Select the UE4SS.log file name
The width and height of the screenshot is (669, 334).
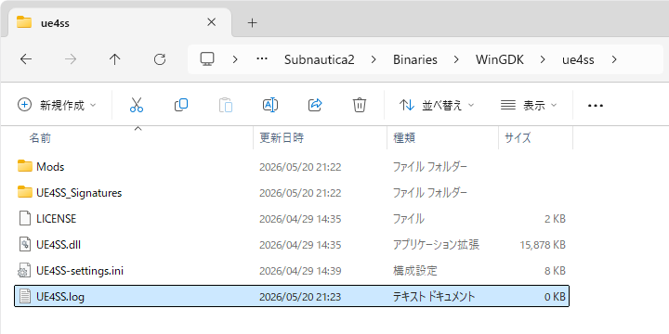pos(60,297)
